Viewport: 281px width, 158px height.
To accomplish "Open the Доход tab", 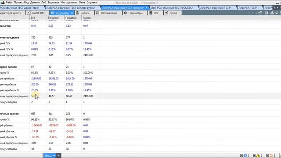I will coord(173,13).
